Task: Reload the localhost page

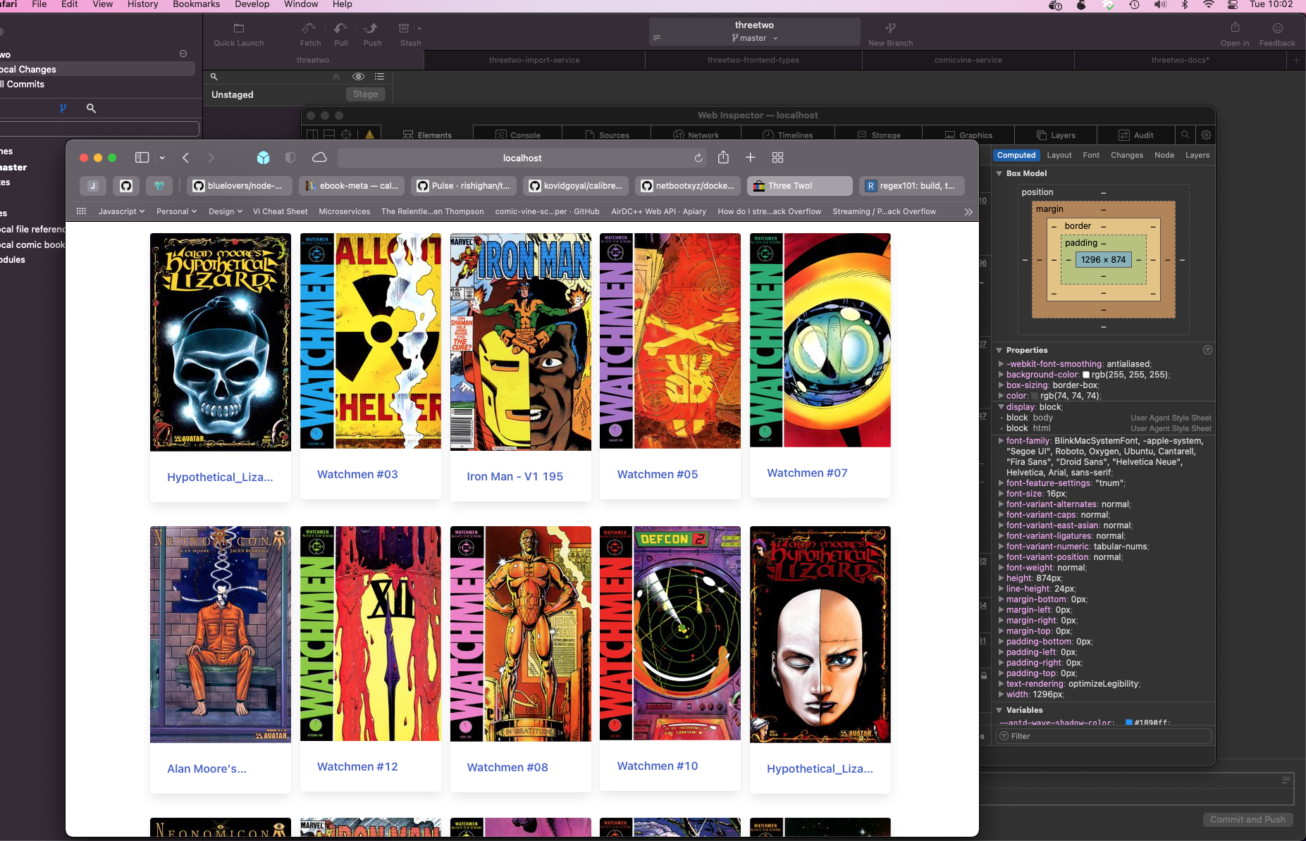Action: [x=698, y=158]
